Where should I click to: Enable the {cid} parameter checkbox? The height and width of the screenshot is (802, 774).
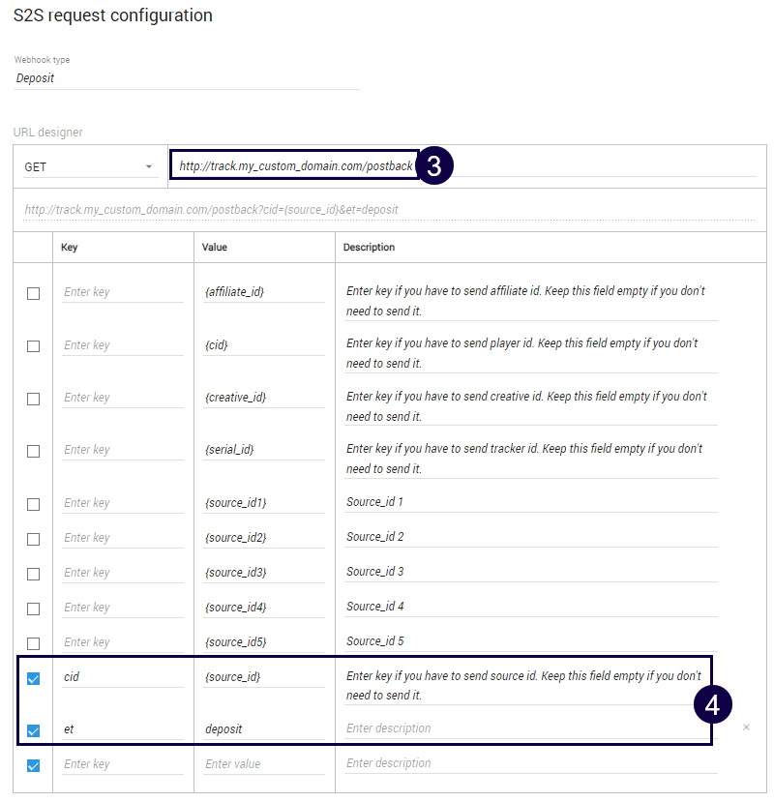tap(33, 345)
